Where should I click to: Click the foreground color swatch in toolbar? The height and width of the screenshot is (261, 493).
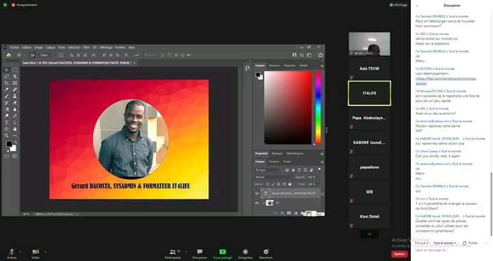(x=9, y=145)
